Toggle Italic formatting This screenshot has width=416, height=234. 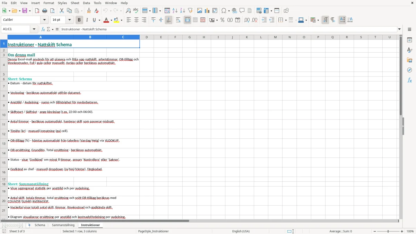[87, 20]
